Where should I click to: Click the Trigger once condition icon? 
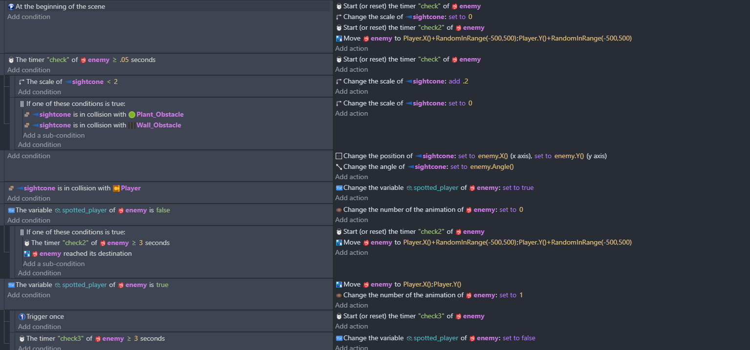coord(21,317)
